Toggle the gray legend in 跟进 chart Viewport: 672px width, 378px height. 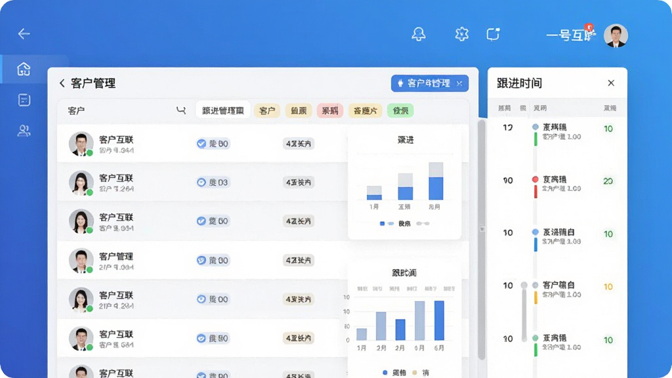point(423,223)
